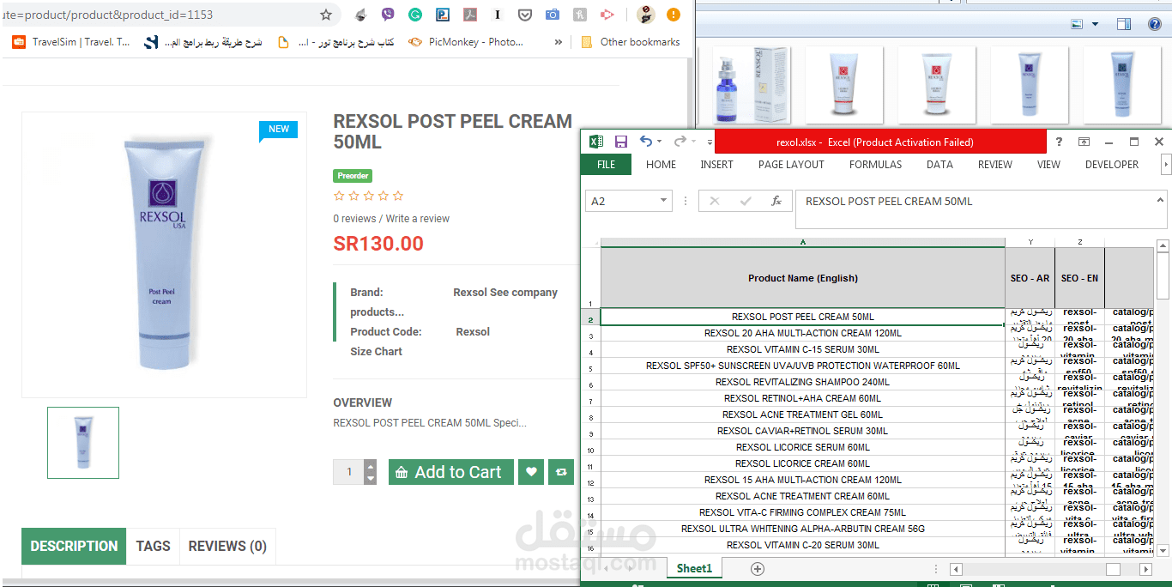The image size is (1172, 587).
Task: Select the Sheet1 worksheet tab
Action: 694,568
